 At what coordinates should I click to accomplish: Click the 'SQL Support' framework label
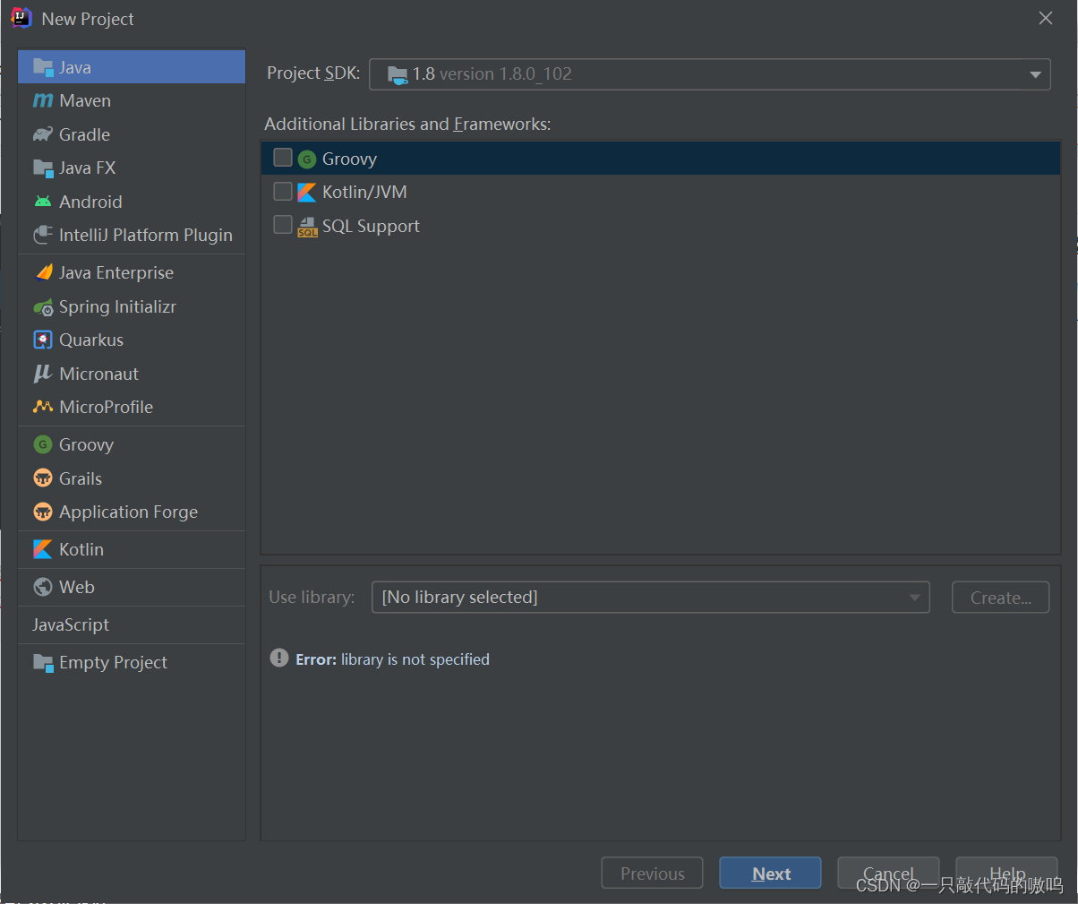371,226
